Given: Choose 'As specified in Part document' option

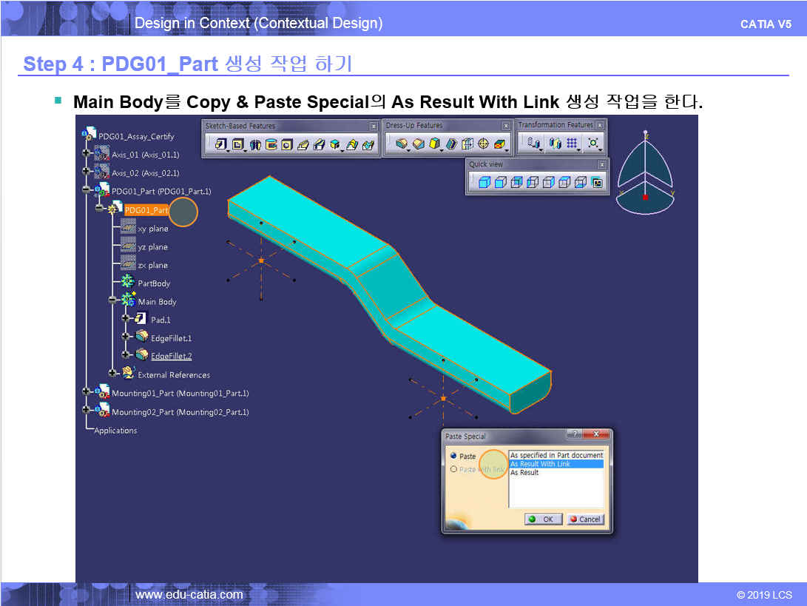Looking at the screenshot, I should pyautogui.click(x=556, y=455).
